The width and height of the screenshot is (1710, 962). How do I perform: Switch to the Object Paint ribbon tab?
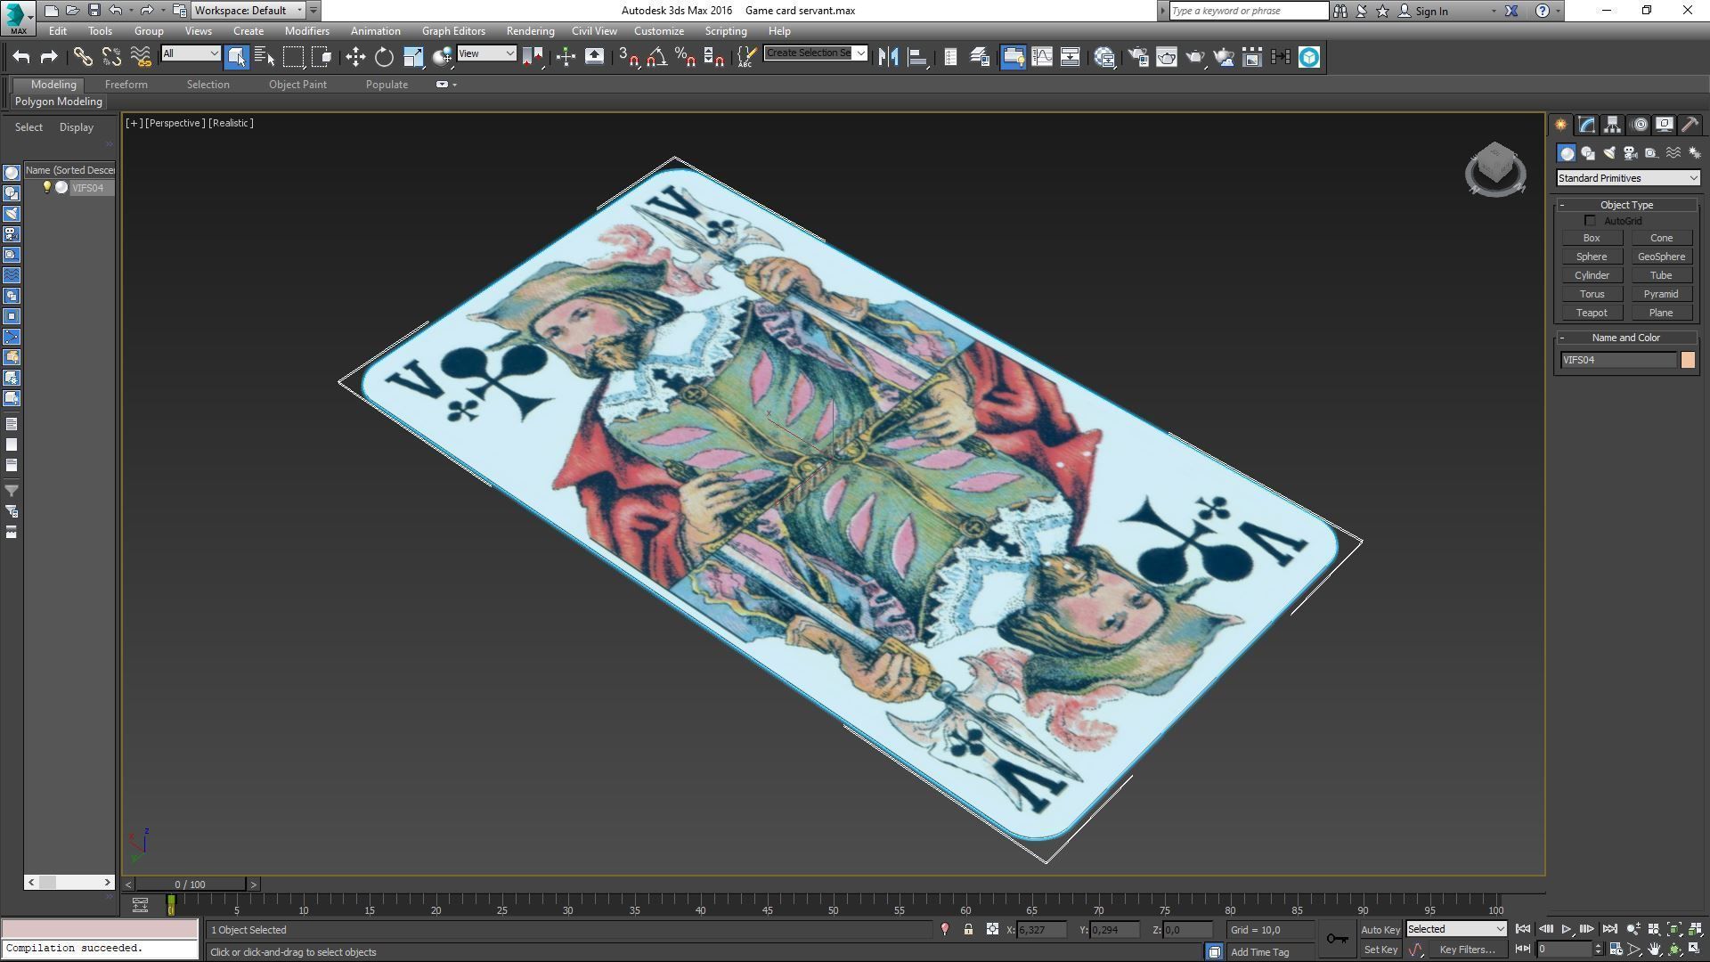[297, 85]
